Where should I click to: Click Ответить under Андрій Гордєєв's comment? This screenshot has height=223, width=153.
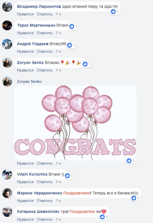(45, 52)
